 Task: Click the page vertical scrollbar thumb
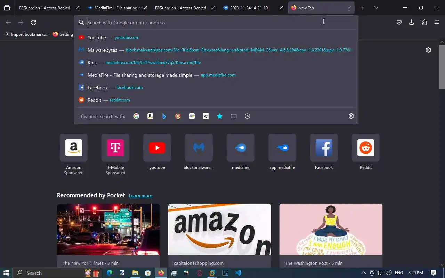coord(442,67)
